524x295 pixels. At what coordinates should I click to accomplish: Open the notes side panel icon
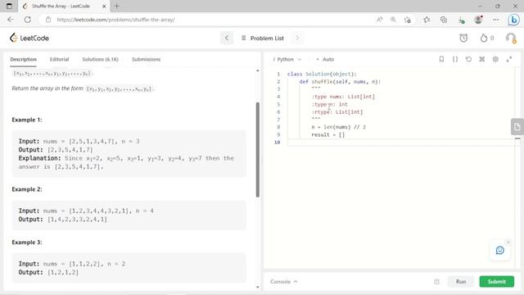pos(517,127)
